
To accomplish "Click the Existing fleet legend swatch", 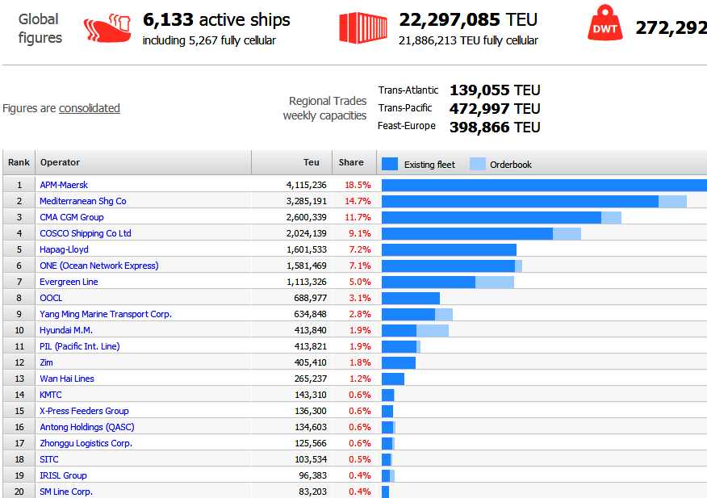I will tap(390, 164).
